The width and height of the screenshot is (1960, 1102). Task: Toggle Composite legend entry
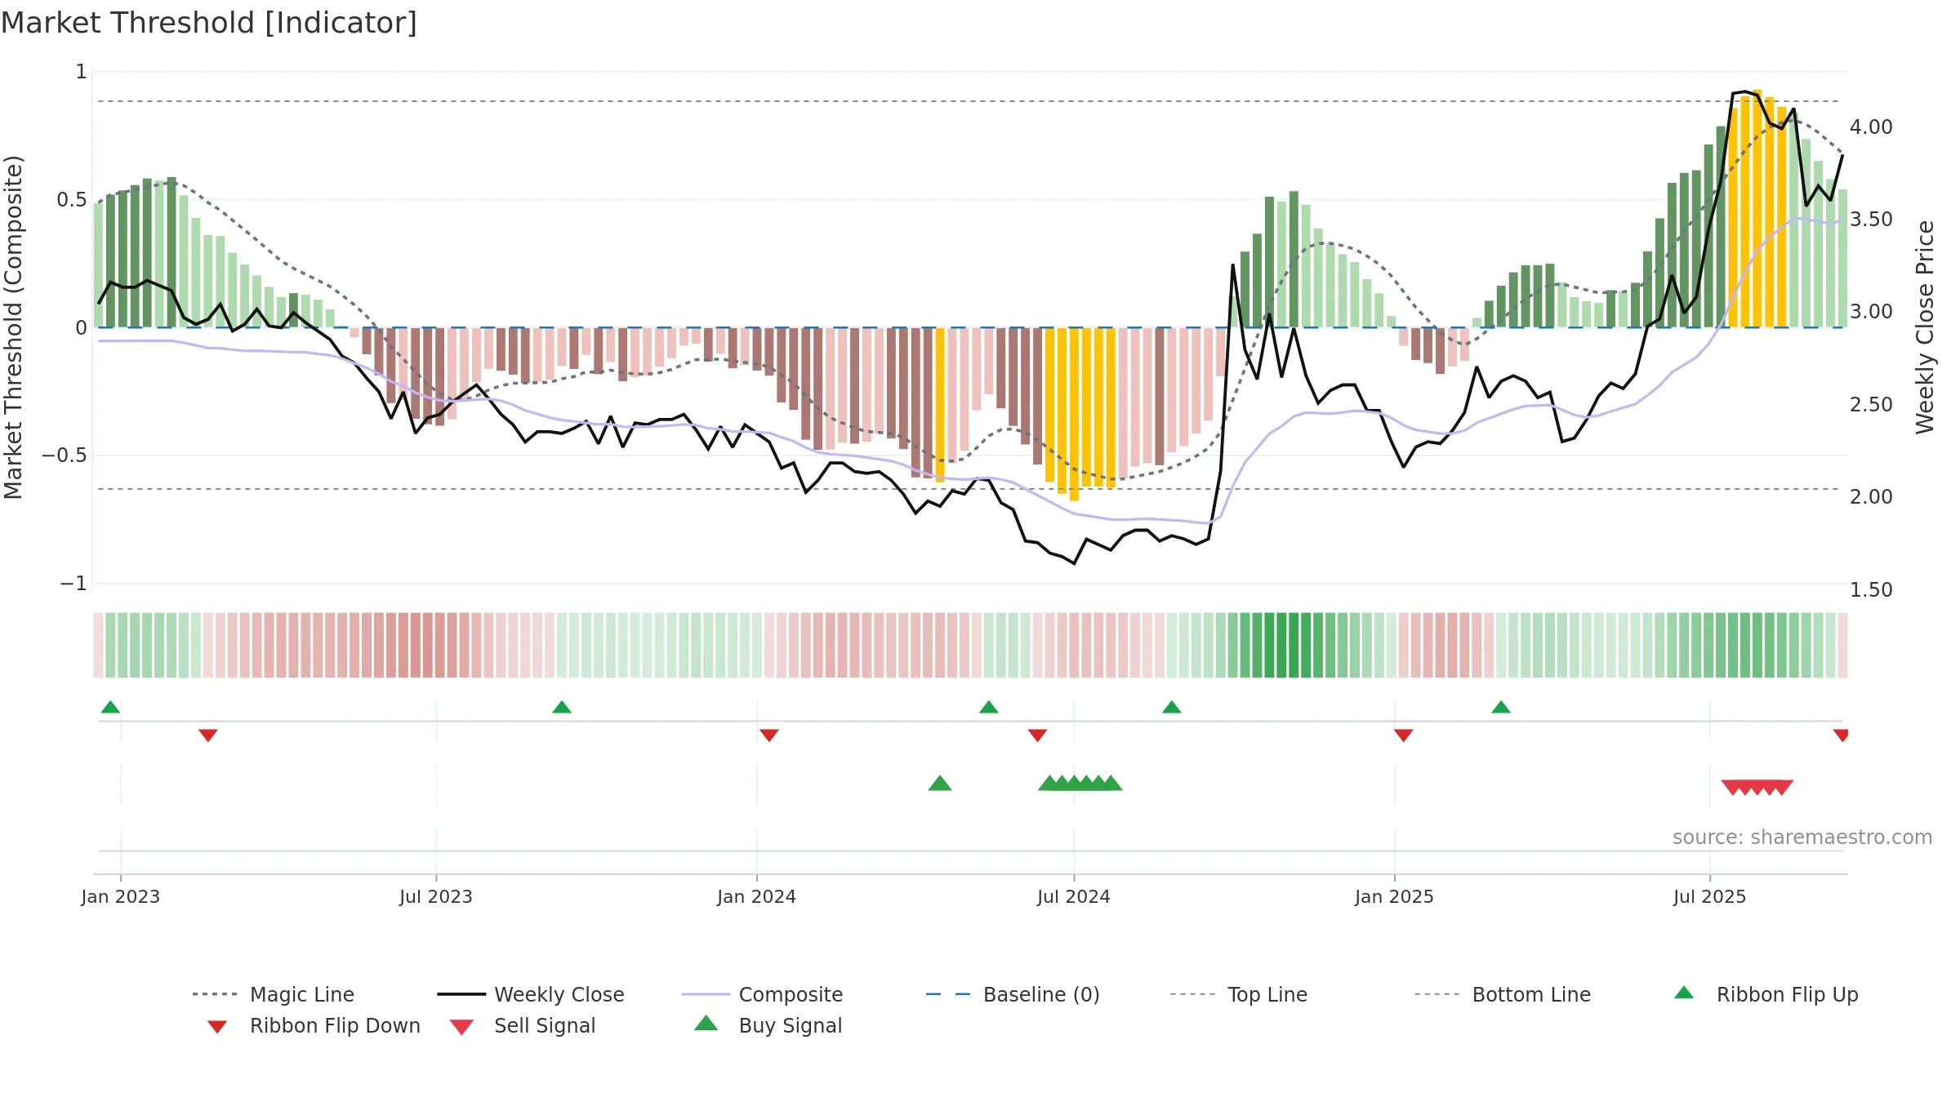[762, 994]
